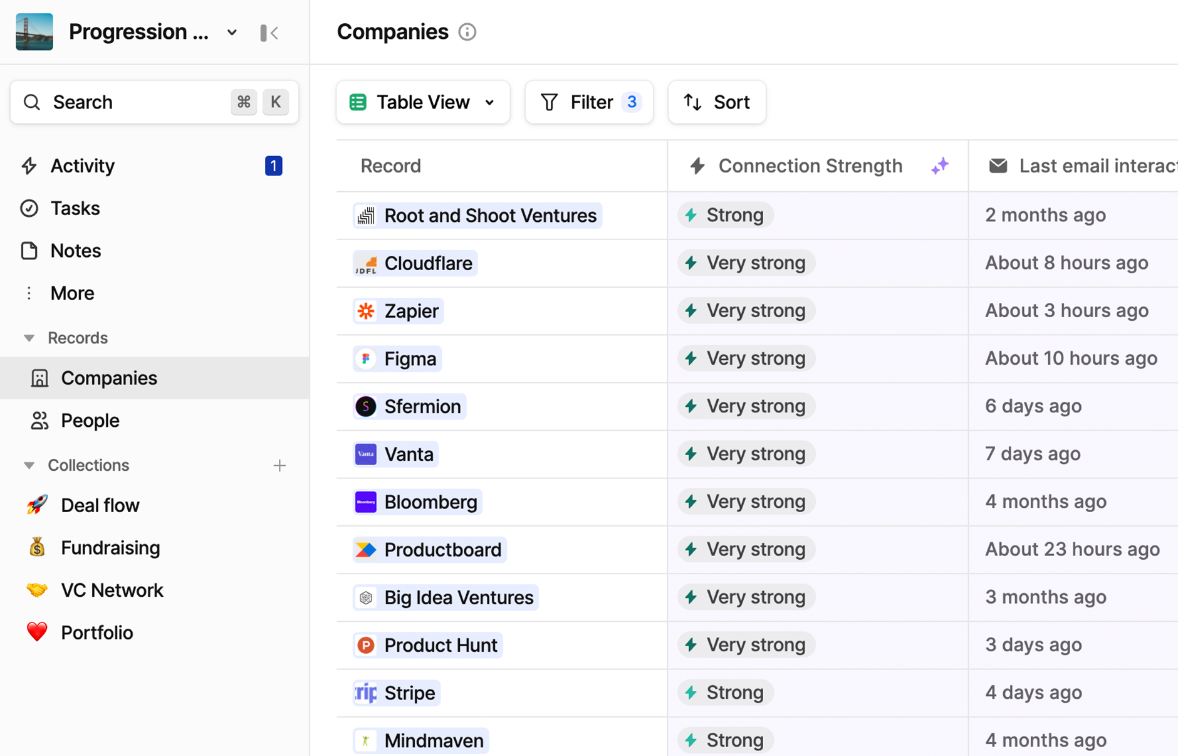Open the Root and Shoot Ventures record
Screen dimensions: 1178x756
coord(477,216)
